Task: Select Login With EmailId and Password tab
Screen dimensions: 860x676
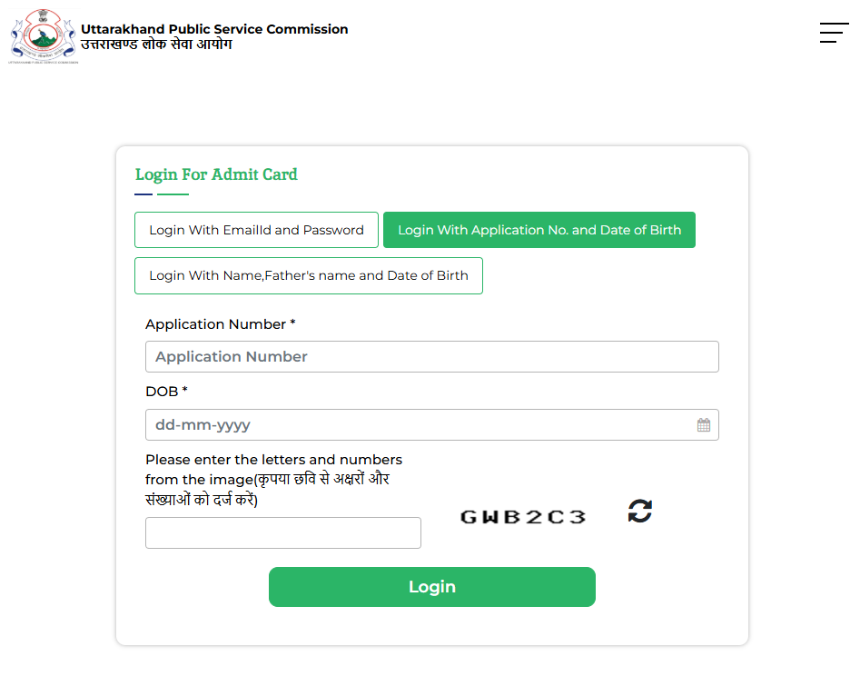Action: [256, 230]
